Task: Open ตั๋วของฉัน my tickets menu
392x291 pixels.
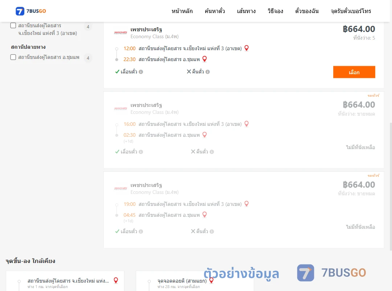Action: (307, 11)
